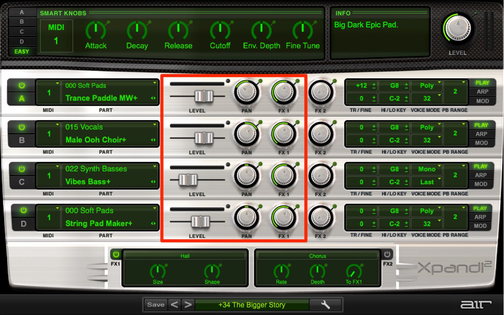
Task: Go to next preset with right arrow
Action: (x=188, y=305)
